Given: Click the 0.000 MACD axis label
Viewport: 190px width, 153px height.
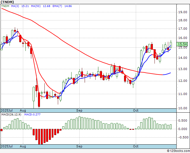Looking at the screenshot, I should pyautogui.click(x=183, y=129).
